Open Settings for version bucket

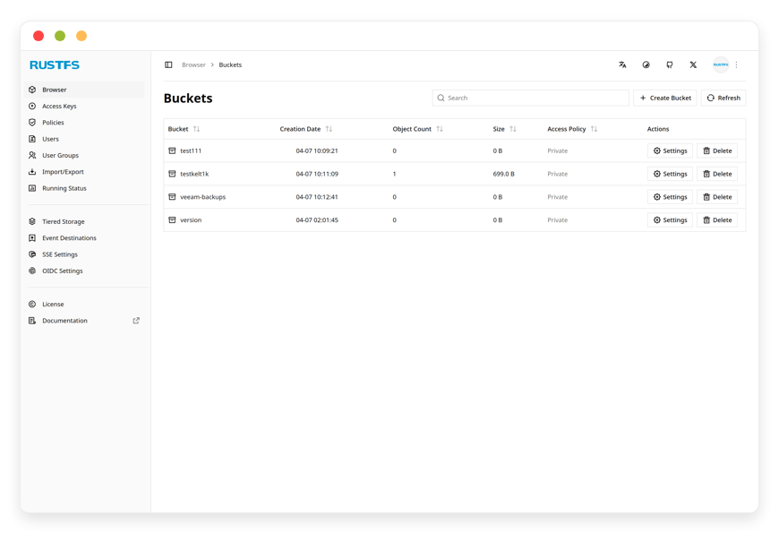(670, 219)
